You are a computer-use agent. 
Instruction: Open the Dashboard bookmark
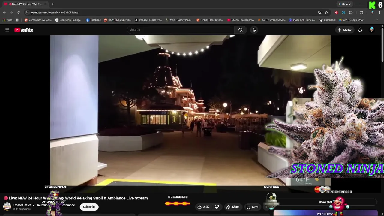click(x=328, y=20)
